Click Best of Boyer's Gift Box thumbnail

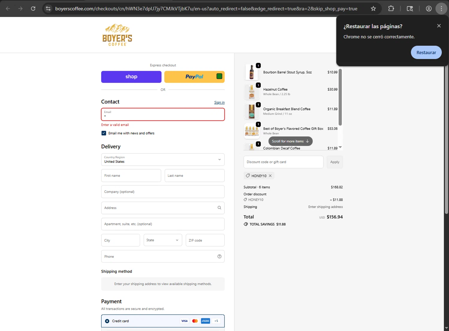click(251, 131)
